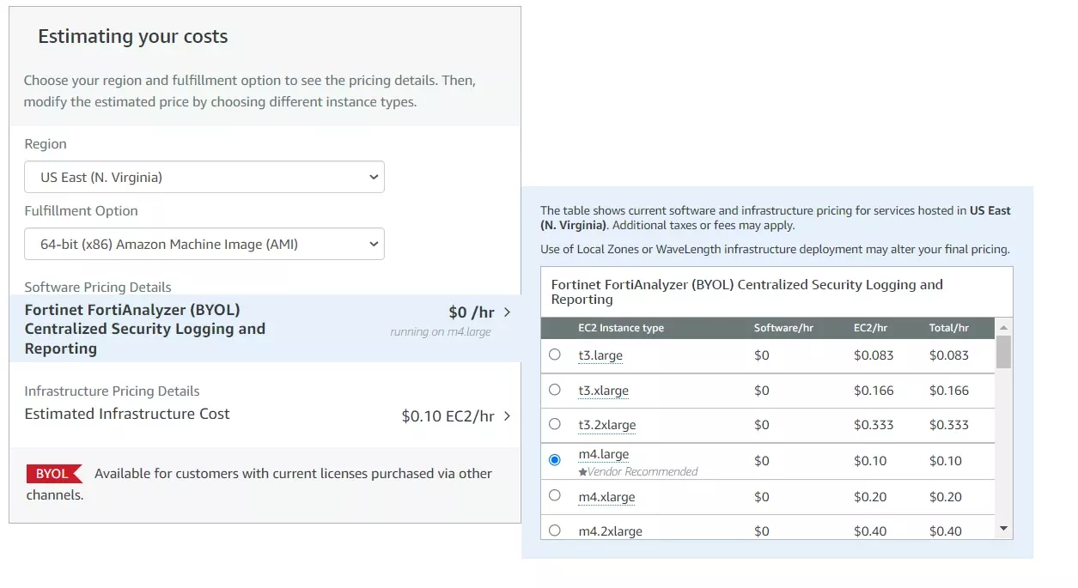Click the pricing table title Fortinet FortiAnalyzer heading
Image resolution: width=1078 pixels, height=588 pixels.
747,292
